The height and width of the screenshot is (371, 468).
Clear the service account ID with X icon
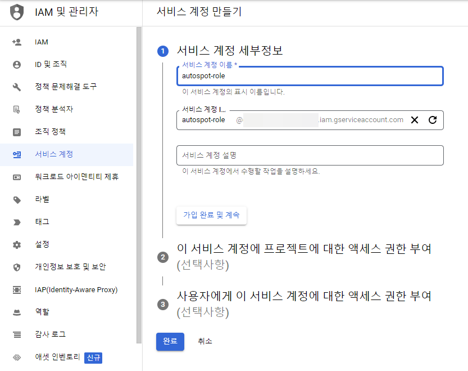pyautogui.click(x=415, y=120)
